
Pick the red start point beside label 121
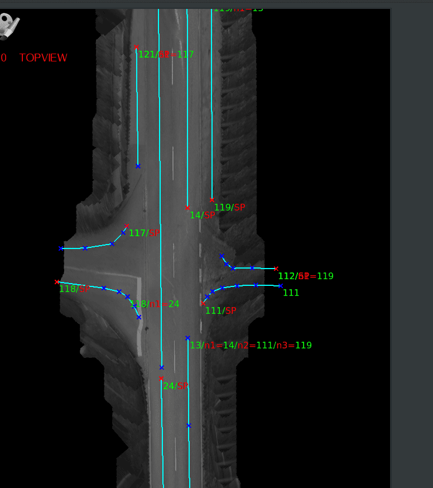point(136,47)
